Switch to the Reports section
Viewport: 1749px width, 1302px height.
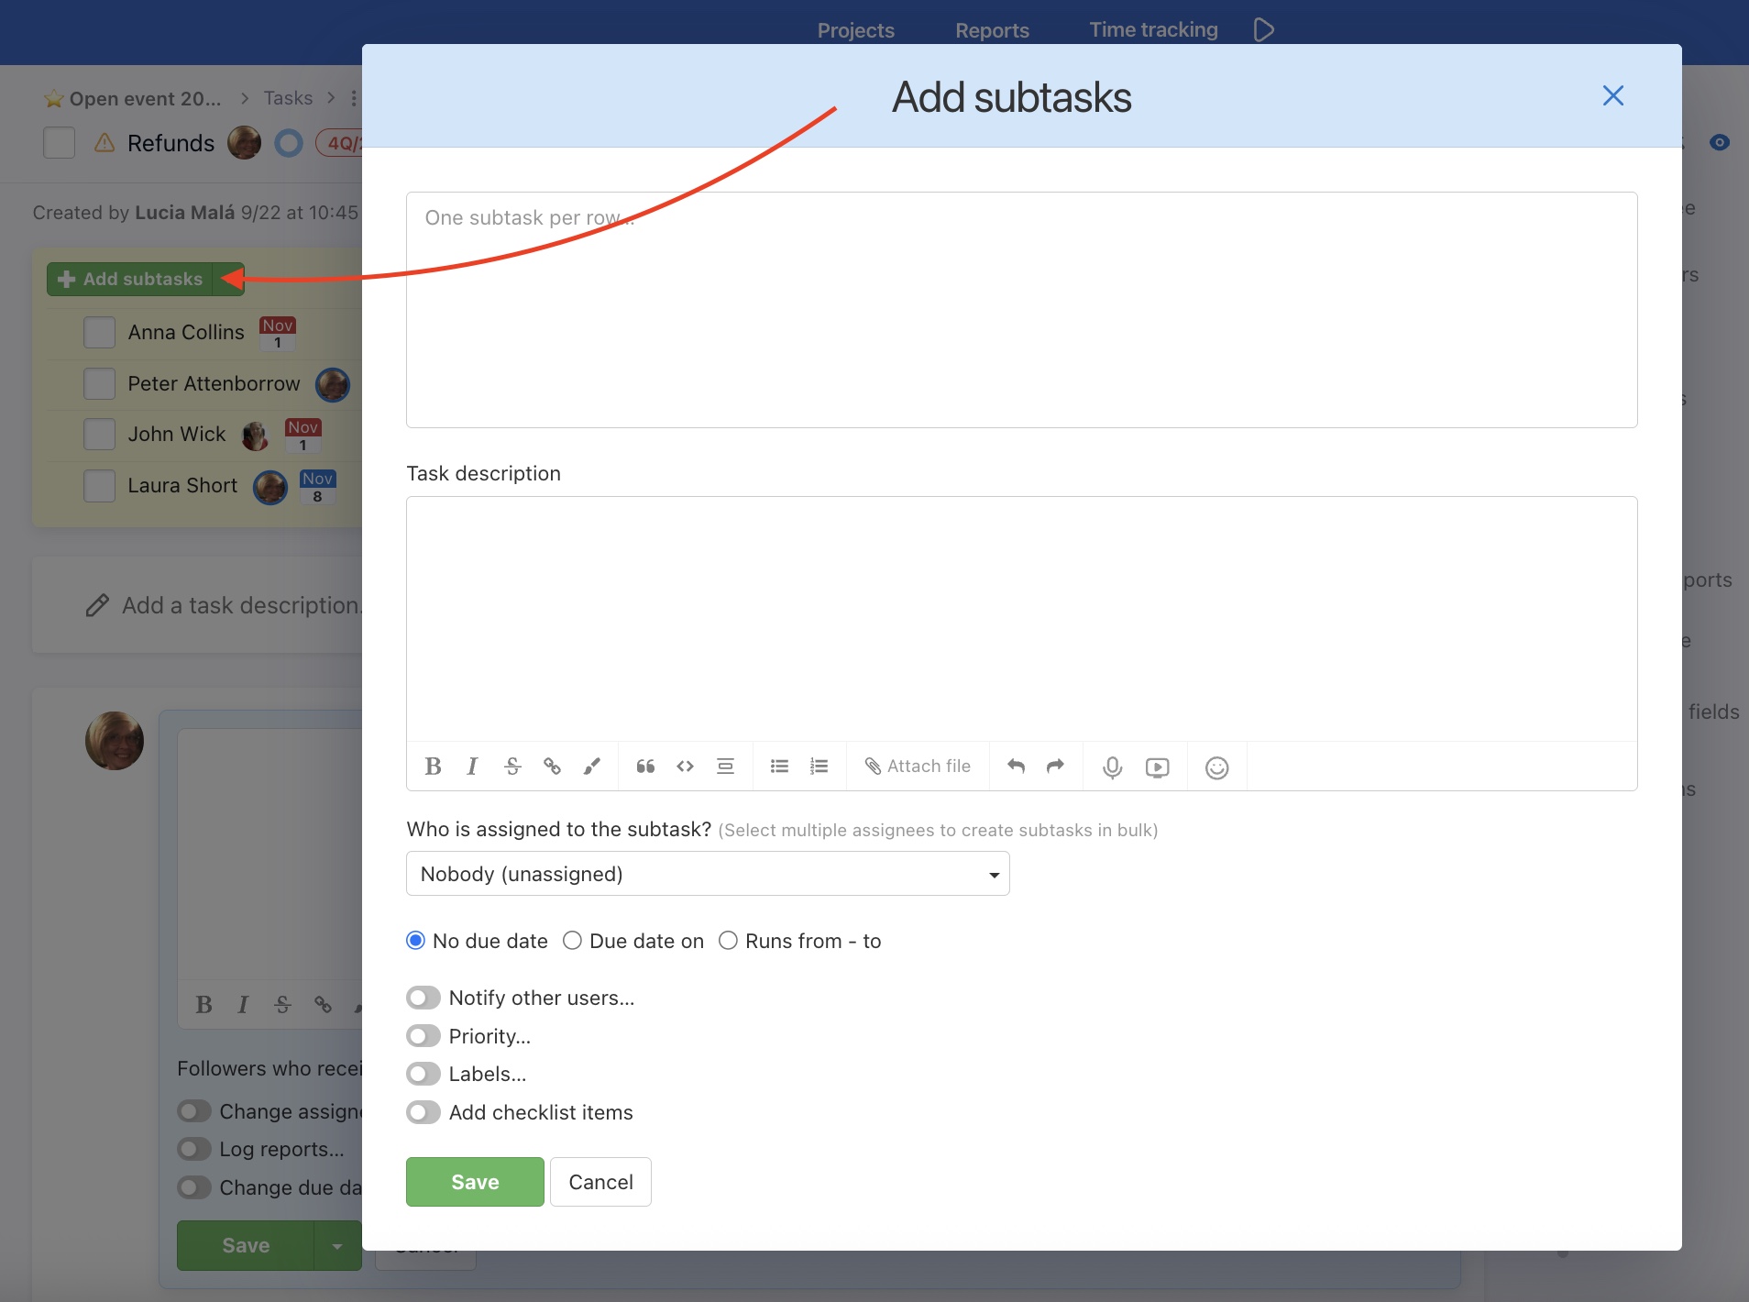coord(992,29)
